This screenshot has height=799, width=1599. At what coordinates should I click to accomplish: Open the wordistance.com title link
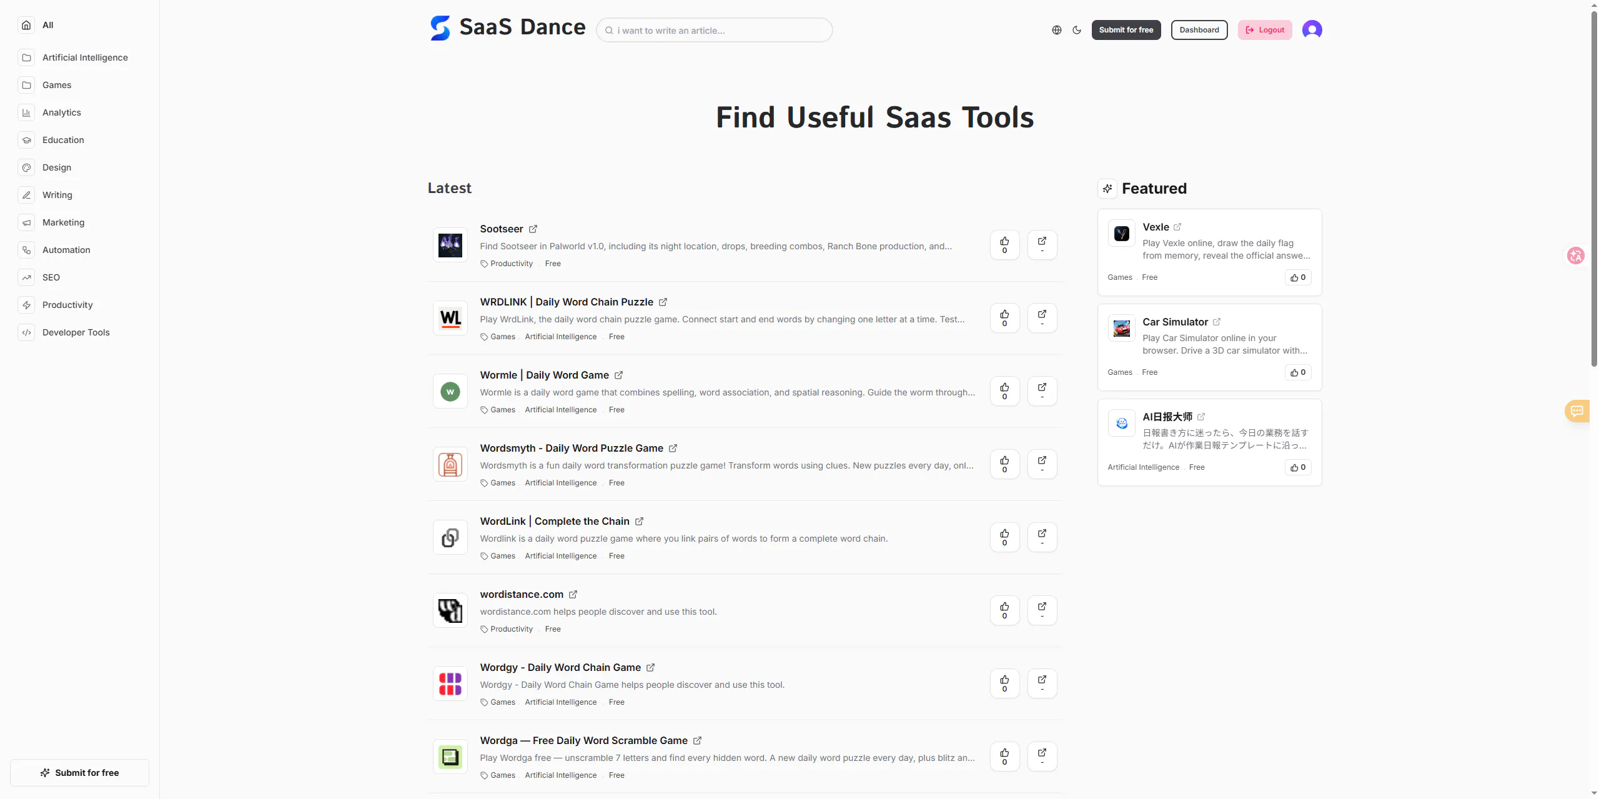point(522,594)
